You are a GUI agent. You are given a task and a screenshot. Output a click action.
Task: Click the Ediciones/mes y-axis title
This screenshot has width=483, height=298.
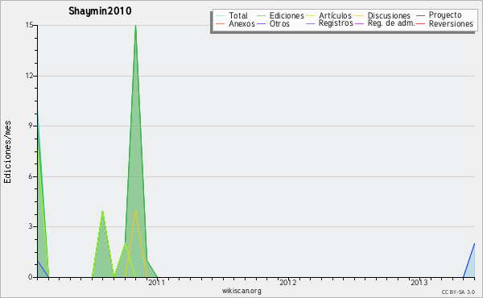tap(7, 151)
